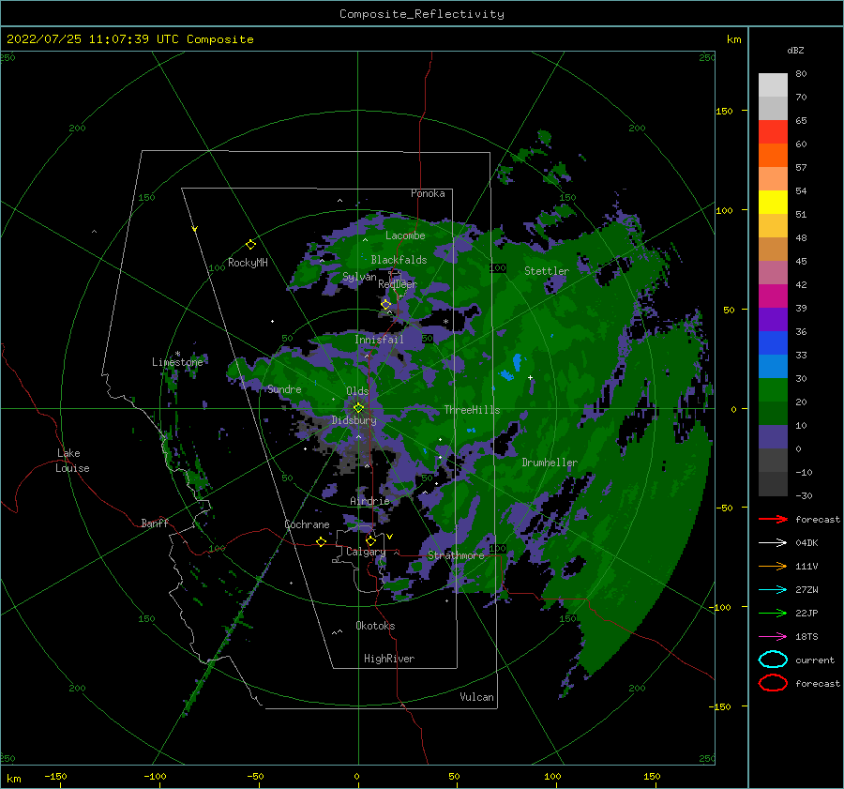Click the white 04DK arrow icon
This screenshot has width=844, height=789.
(773, 542)
